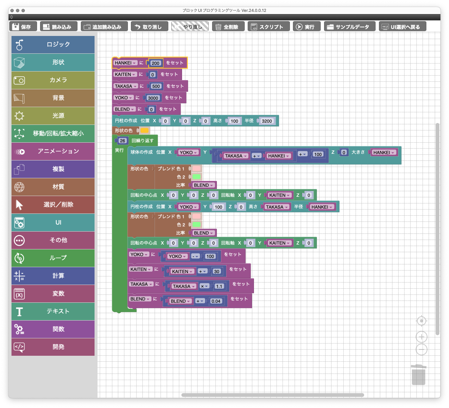The height and width of the screenshot is (408, 449).
Task: Open the スクリプト script view
Action: click(267, 27)
